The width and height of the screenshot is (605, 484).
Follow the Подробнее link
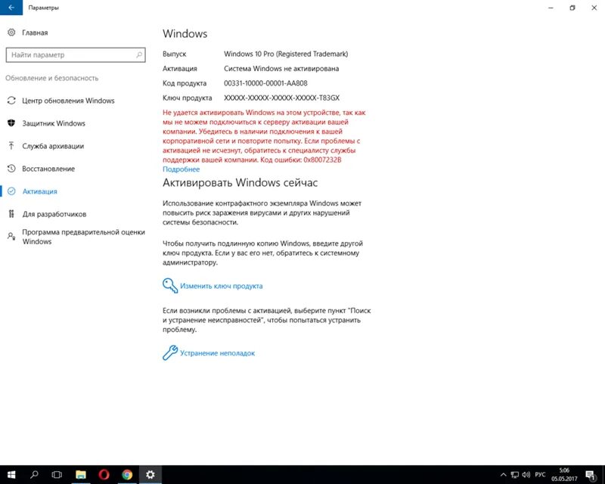click(x=181, y=169)
